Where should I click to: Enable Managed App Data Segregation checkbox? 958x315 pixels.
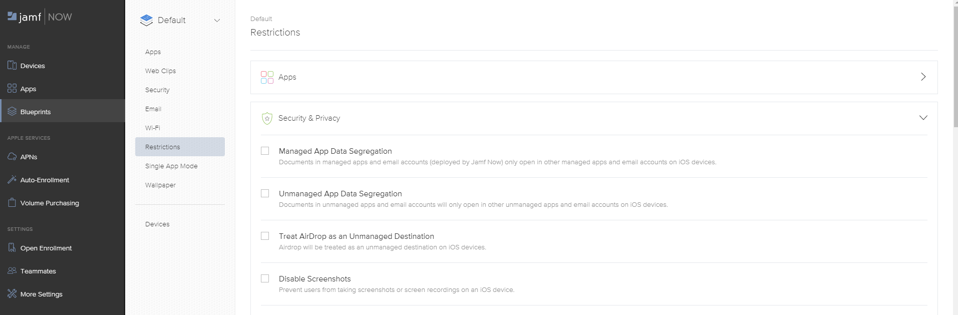265,151
